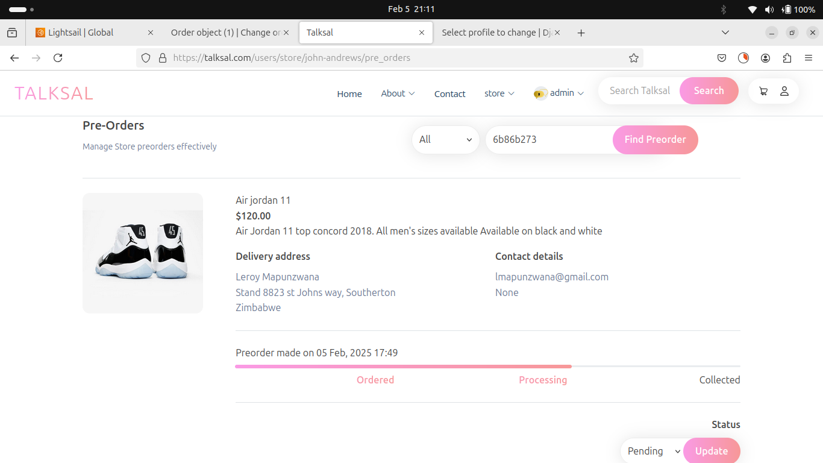Select the Talksal tab
Screen dimensions: 823x463
(x=366, y=33)
